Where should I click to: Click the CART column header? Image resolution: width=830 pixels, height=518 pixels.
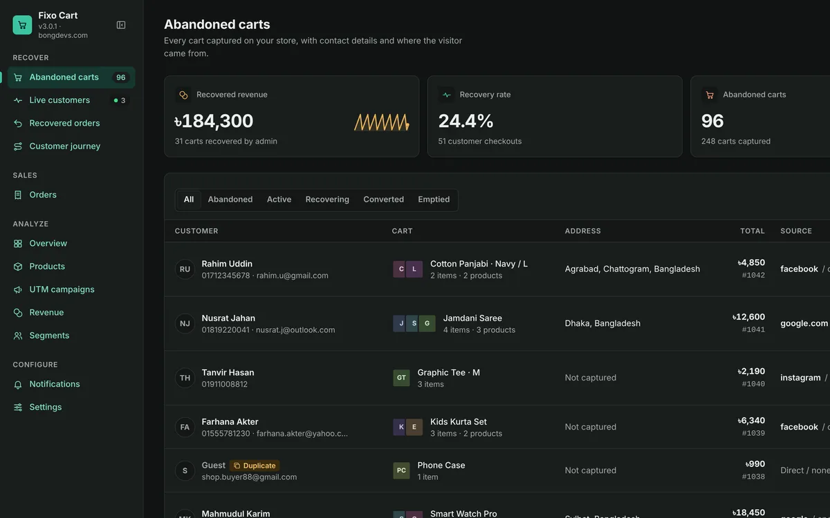402,231
